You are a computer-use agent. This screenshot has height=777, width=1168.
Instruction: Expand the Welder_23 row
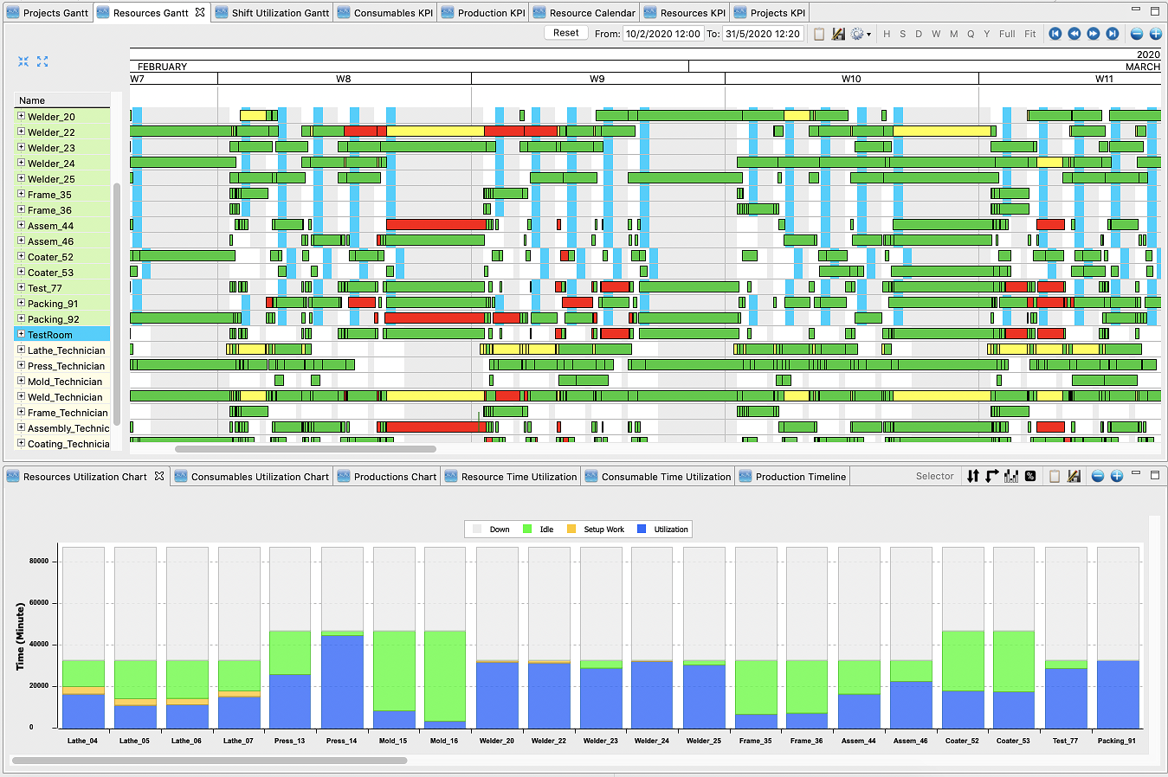click(21, 147)
